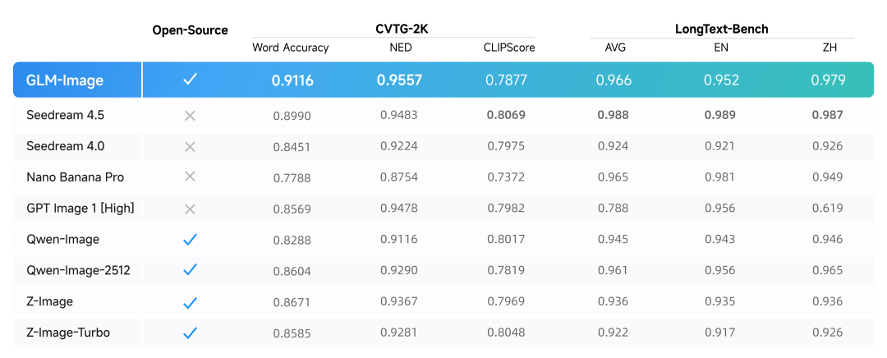887x358 pixels.
Task: Click the X icon for Seedream 4.5
Action: (x=190, y=116)
